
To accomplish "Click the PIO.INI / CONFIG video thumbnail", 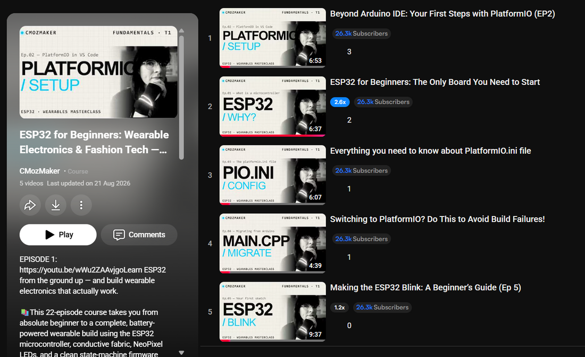I will click(272, 175).
